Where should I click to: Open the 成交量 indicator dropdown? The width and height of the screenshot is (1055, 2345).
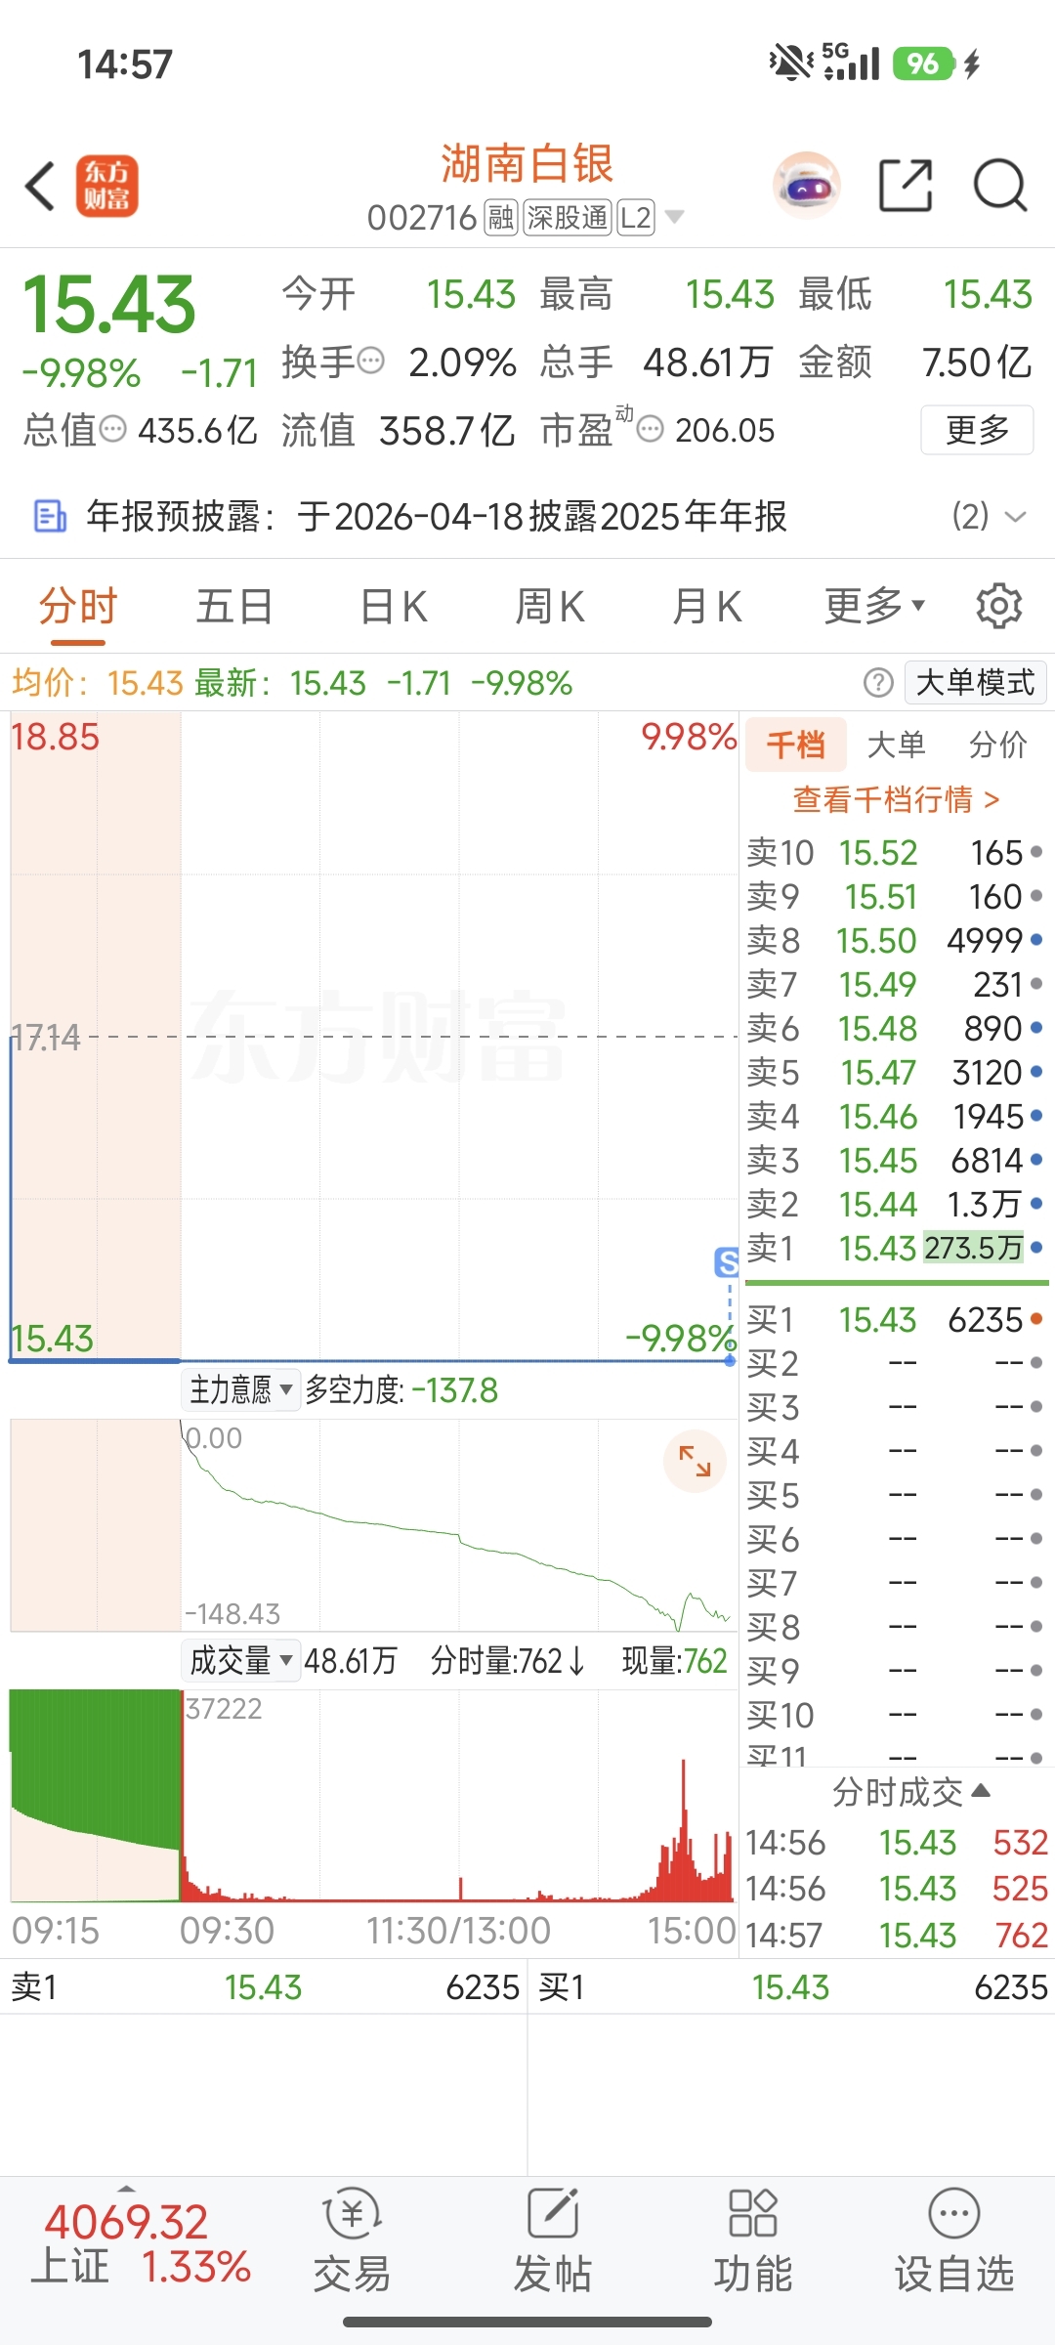[x=240, y=1660]
